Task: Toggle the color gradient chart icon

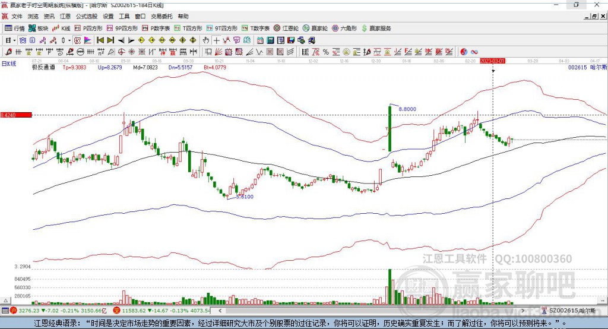Action: pyautogui.click(x=88, y=40)
